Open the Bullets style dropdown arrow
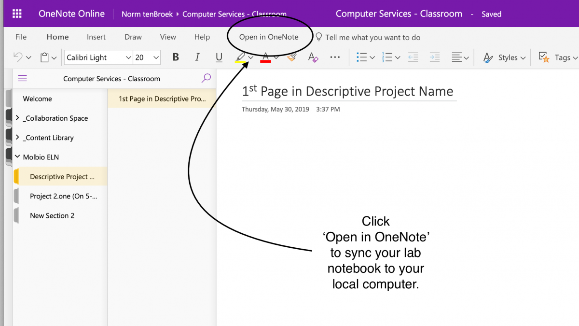Screen dimensions: 579x326 click(x=372, y=58)
